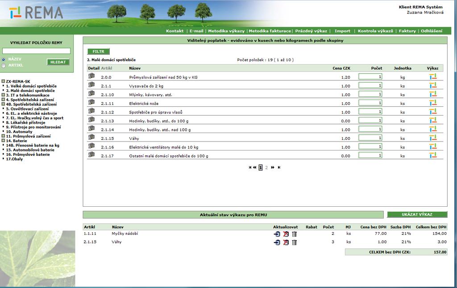Expand the 3. IT a telekomunikace node
Viewport: 457px width, 288px height.
[3, 95]
